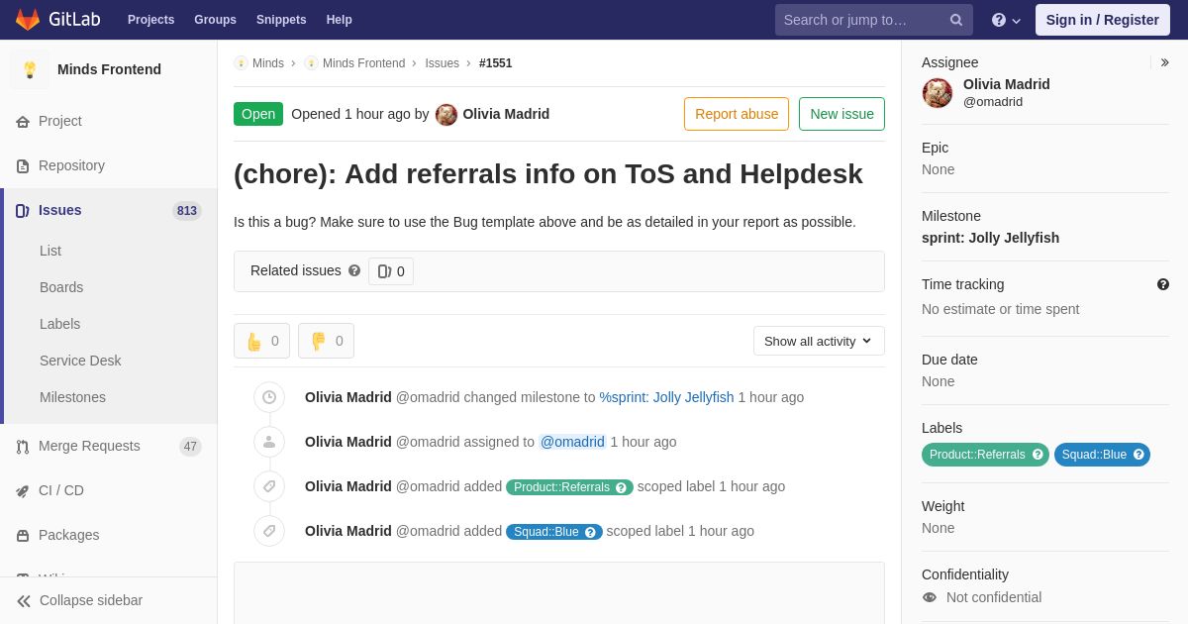Click help icon on sidebar Product::Referrals label
The image size is (1188, 624).
(1038, 455)
